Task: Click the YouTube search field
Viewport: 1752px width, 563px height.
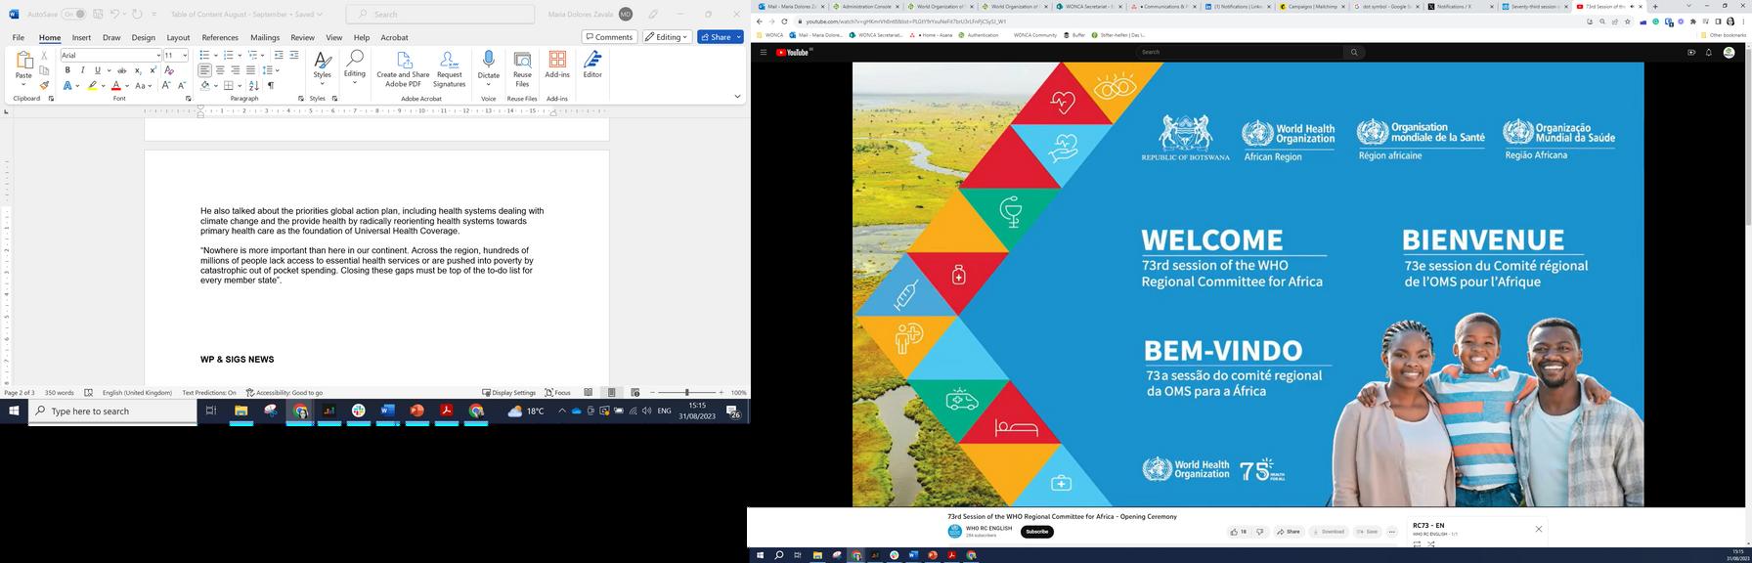Action: tap(1240, 53)
